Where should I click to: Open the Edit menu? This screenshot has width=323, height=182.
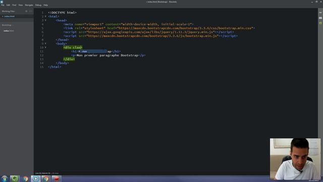coord(8,5)
